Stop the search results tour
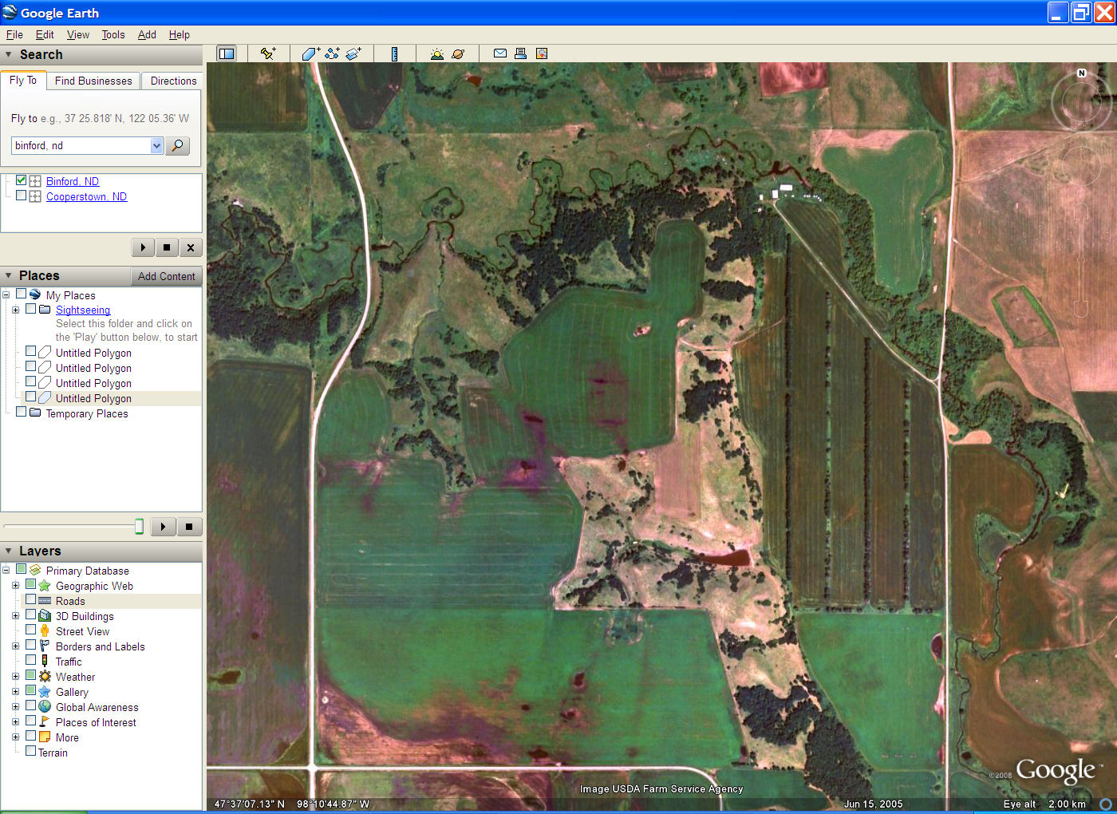The height and width of the screenshot is (814, 1117). point(167,247)
